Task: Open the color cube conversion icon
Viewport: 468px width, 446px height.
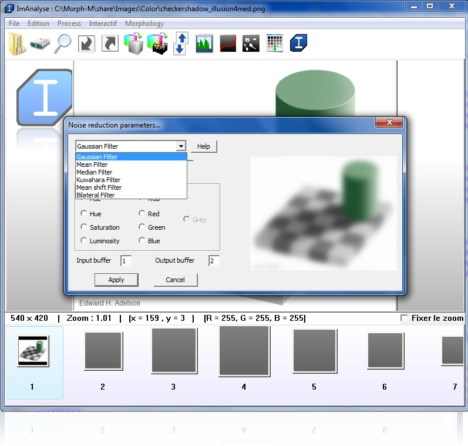Action: (133, 43)
